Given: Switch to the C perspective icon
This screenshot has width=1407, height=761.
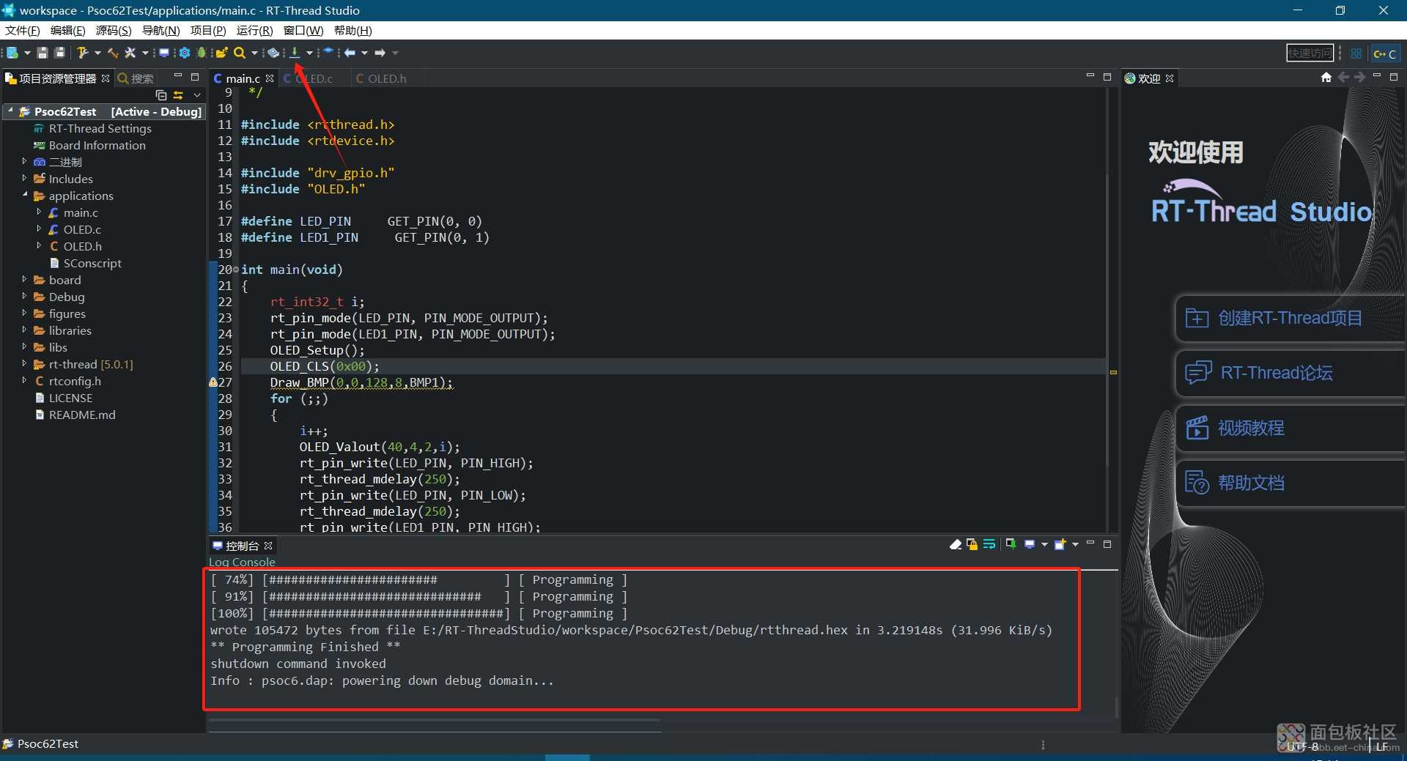Looking at the screenshot, I should click(1384, 53).
